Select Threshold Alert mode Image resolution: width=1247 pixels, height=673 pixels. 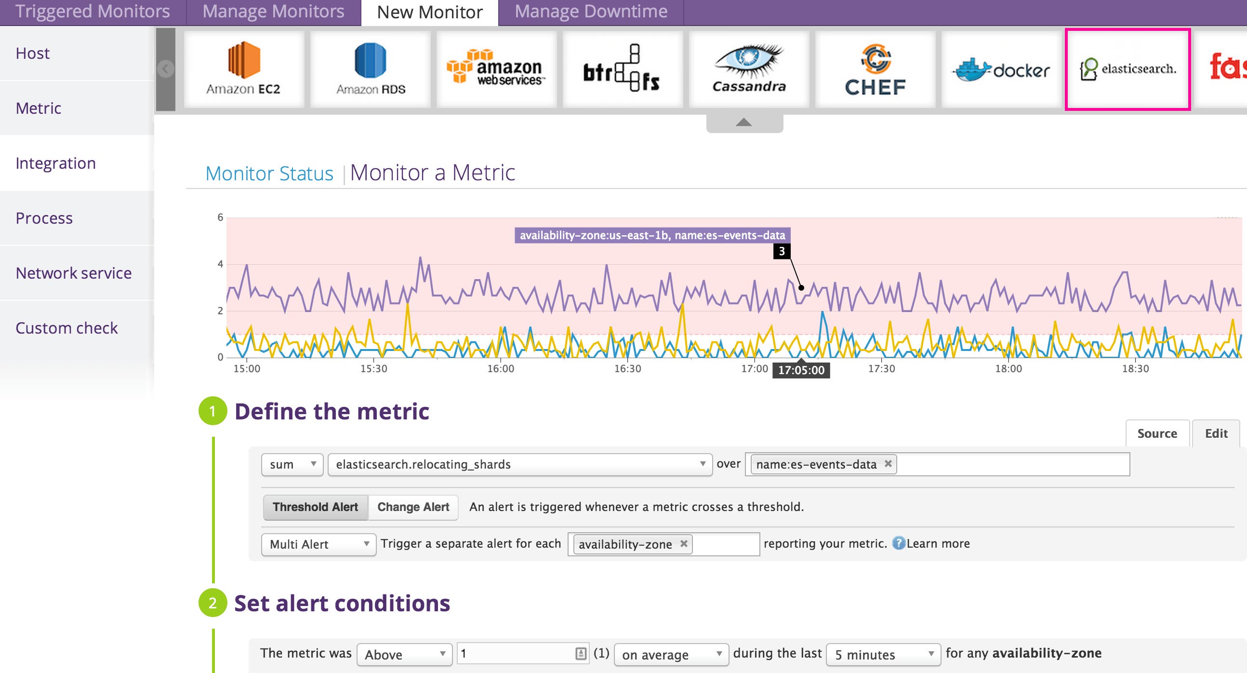click(x=315, y=507)
